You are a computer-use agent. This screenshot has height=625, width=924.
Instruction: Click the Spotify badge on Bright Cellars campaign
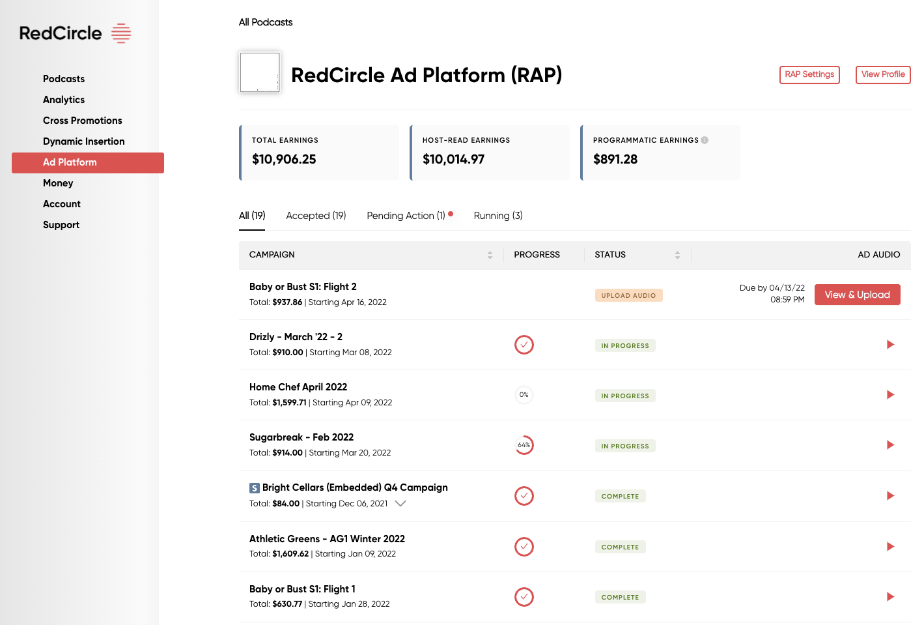tap(254, 487)
